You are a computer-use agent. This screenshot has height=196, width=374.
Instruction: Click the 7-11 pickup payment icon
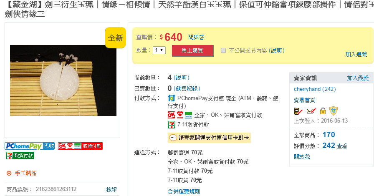(x=171, y=124)
